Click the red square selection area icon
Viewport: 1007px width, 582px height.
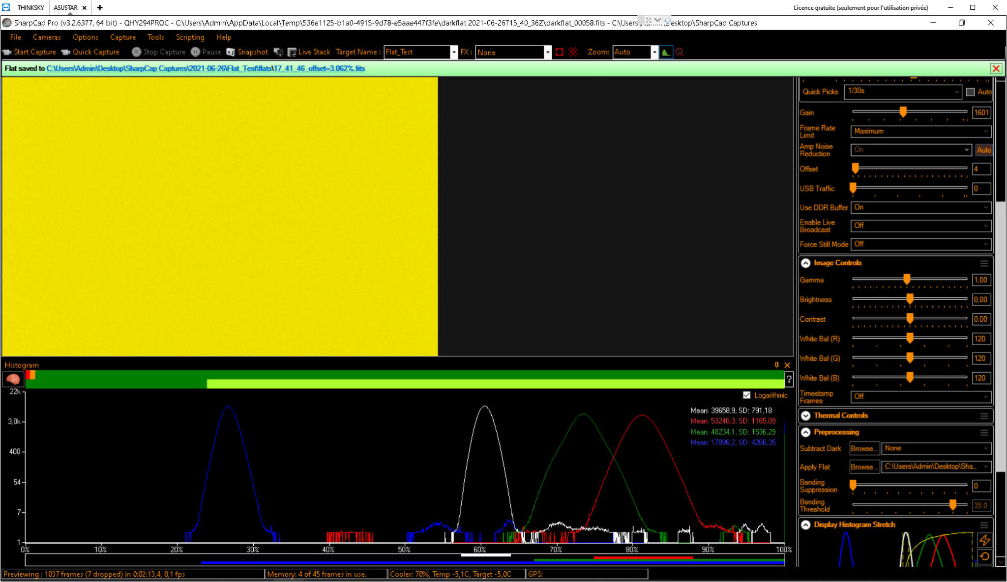click(559, 52)
